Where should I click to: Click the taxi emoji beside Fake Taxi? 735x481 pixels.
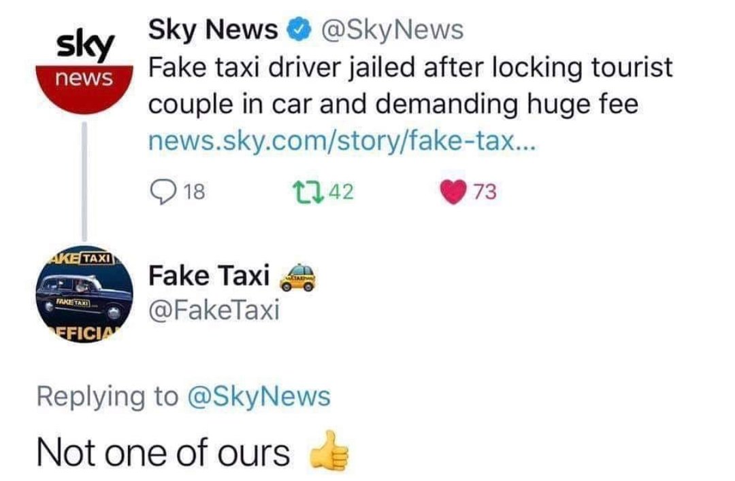(299, 277)
